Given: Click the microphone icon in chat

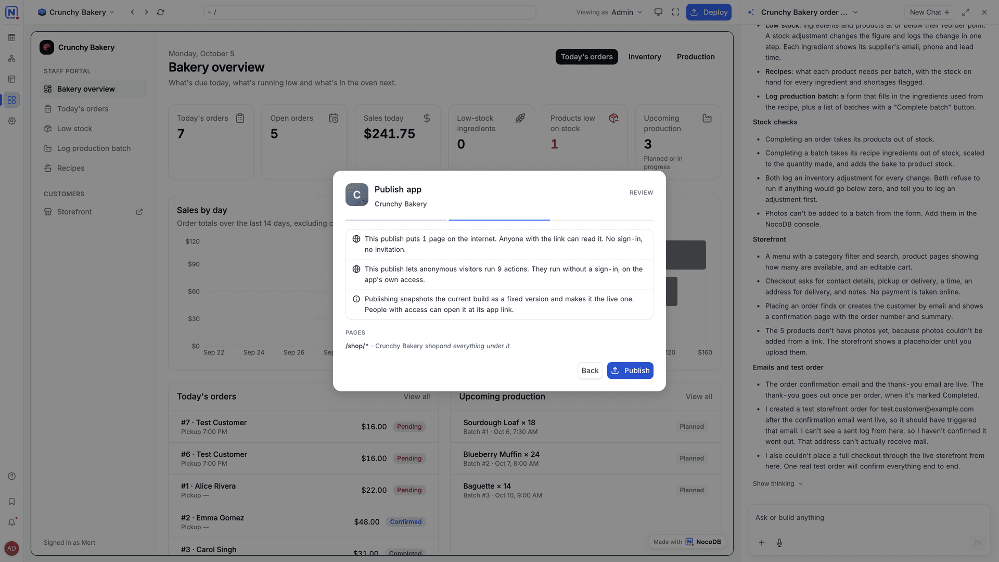Looking at the screenshot, I should point(779,543).
